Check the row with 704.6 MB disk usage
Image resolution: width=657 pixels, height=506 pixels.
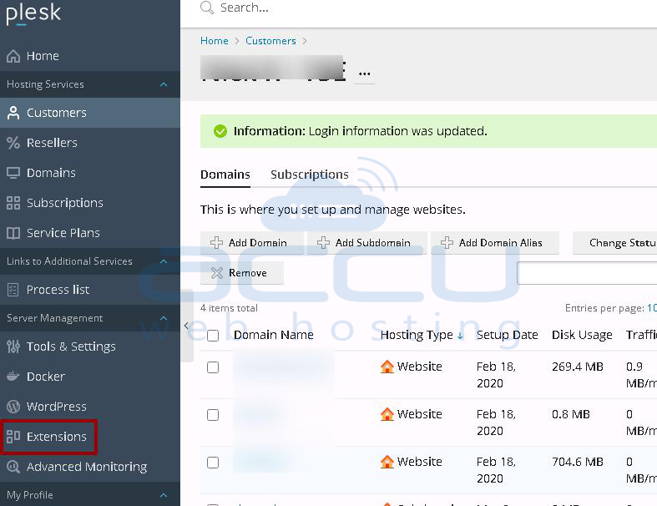(213, 463)
